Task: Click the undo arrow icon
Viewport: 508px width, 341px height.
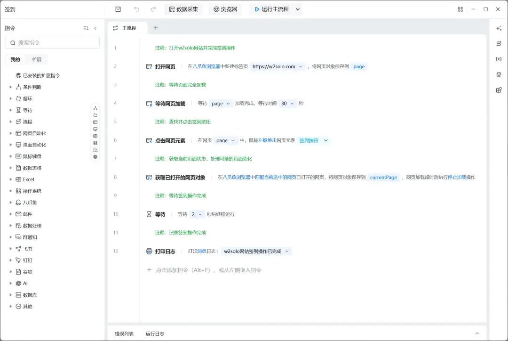Action: click(x=136, y=9)
